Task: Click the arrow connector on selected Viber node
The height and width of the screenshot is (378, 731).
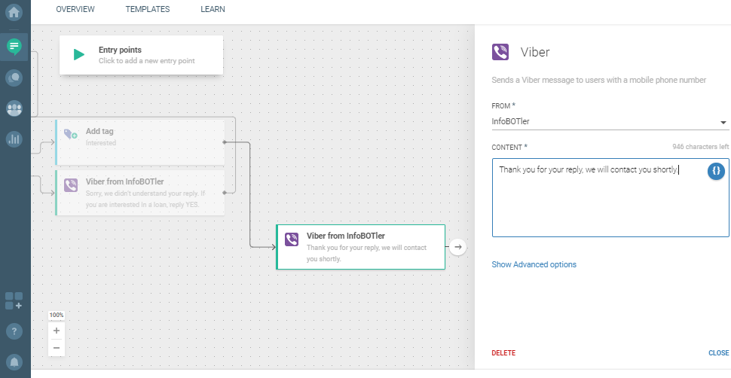Action: coord(460,246)
